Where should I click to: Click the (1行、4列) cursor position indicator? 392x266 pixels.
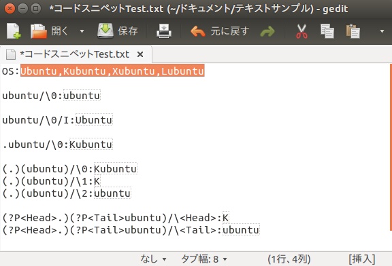tap(289, 259)
